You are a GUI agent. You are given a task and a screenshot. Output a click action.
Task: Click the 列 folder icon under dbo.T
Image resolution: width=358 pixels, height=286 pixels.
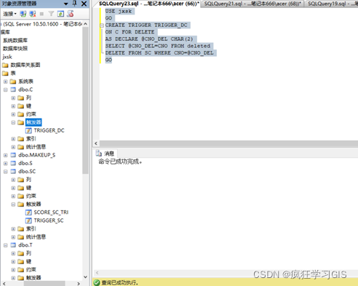pyautogui.click(x=21, y=253)
